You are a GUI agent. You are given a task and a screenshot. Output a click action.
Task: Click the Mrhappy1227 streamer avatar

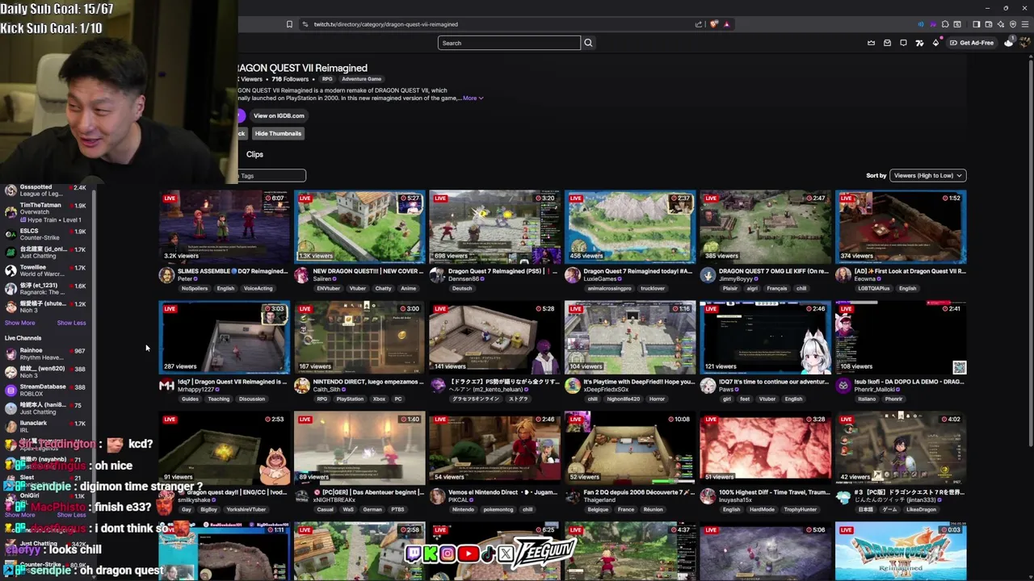tap(166, 386)
